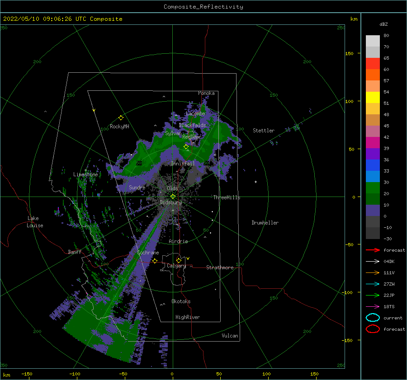Click the Banff label
Image resolution: width=407 pixels, height=380 pixels.
click(x=75, y=252)
